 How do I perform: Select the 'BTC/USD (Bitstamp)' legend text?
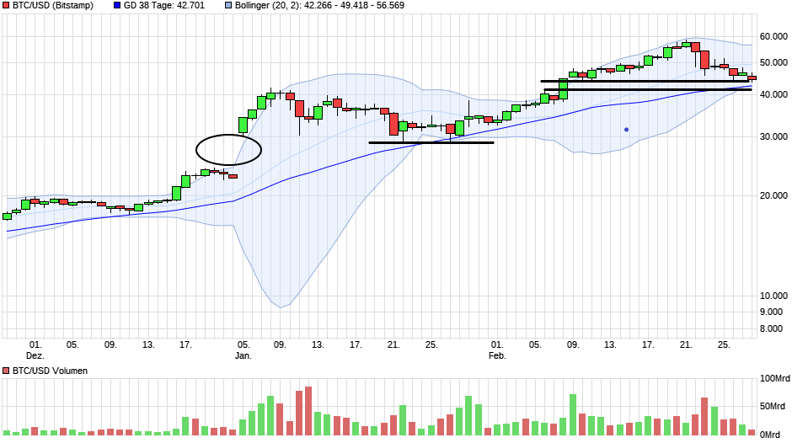(x=53, y=6)
